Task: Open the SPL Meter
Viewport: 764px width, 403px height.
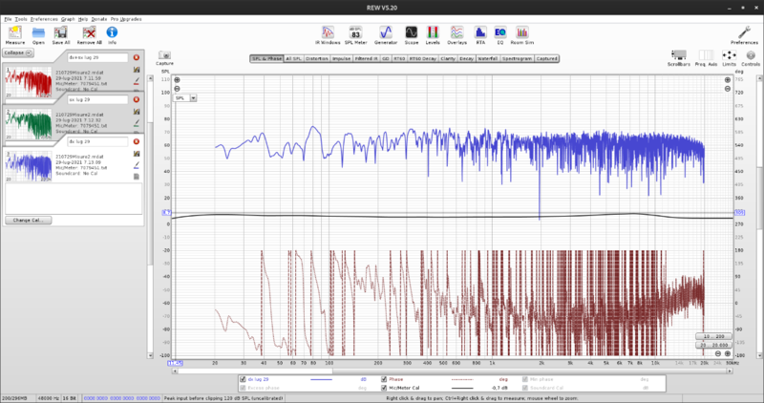Action: pyautogui.click(x=355, y=34)
